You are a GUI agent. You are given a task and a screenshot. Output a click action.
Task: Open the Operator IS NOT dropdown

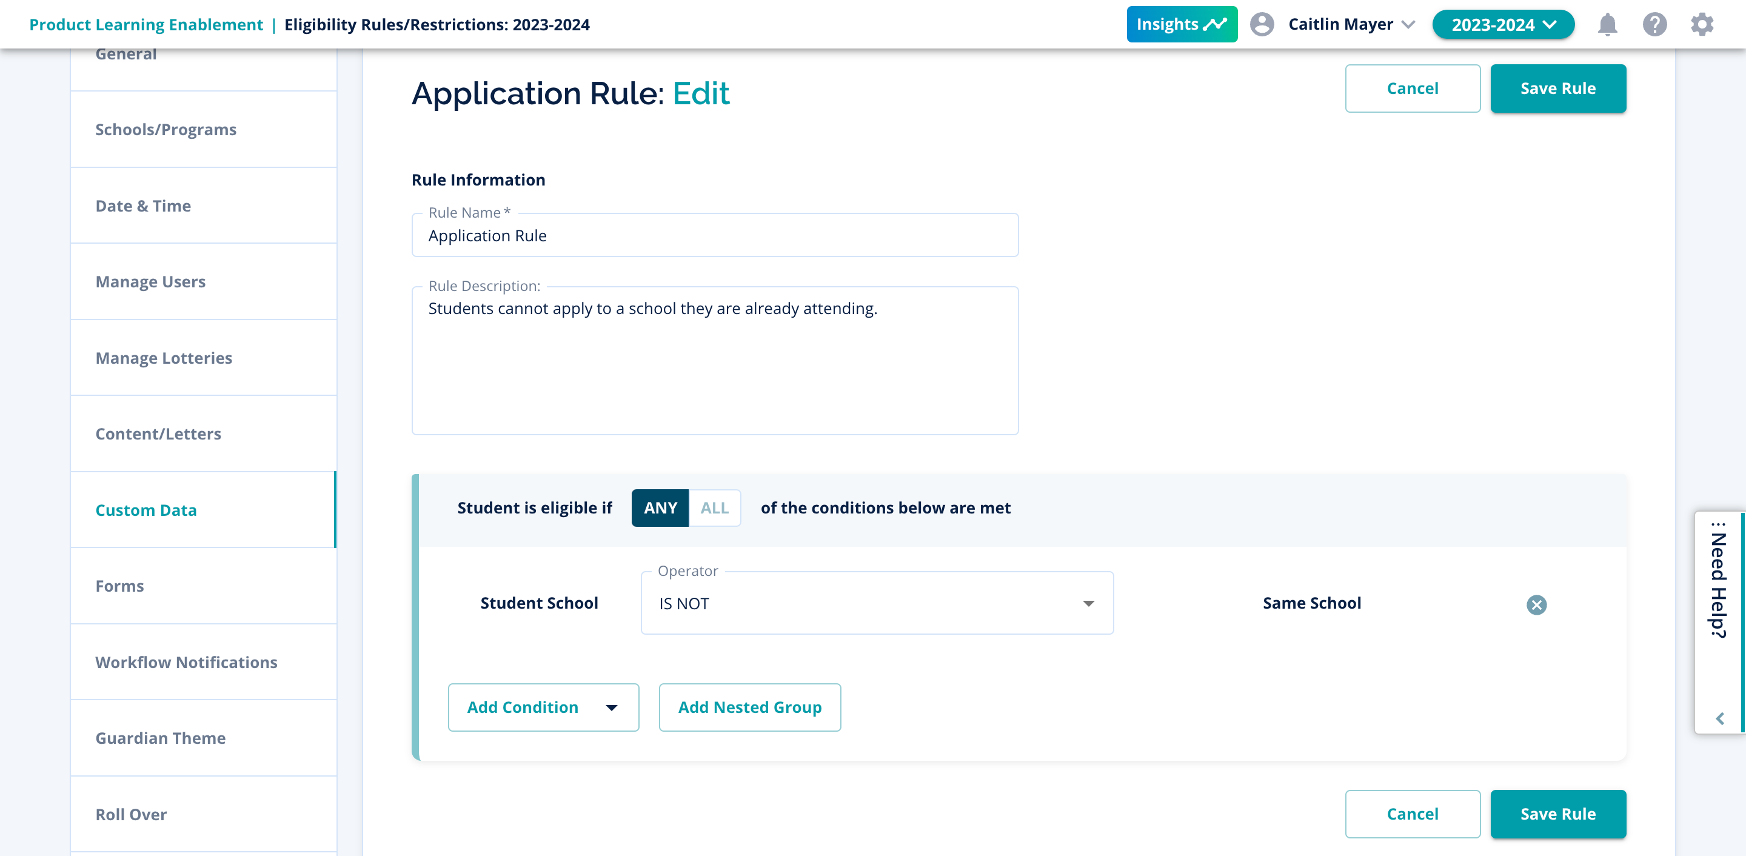[x=877, y=603]
